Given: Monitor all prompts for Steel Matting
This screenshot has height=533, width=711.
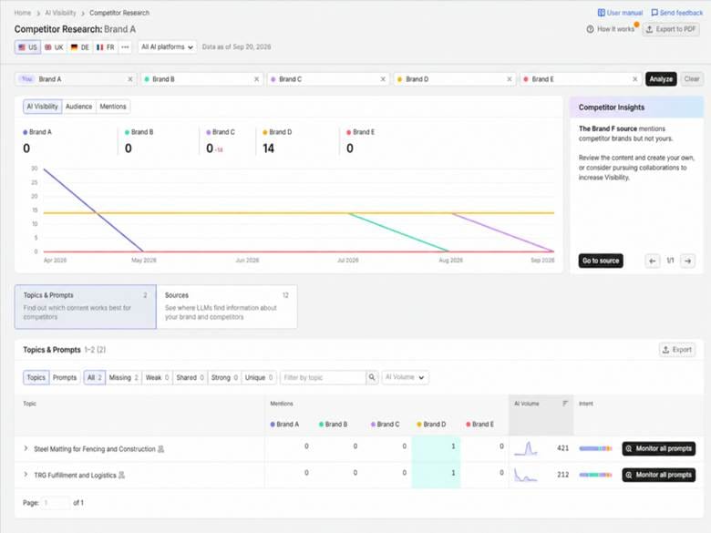Looking at the screenshot, I should point(659,448).
